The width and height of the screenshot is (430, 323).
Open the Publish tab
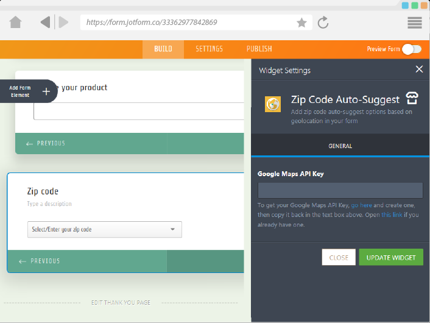pyautogui.click(x=259, y=49)
